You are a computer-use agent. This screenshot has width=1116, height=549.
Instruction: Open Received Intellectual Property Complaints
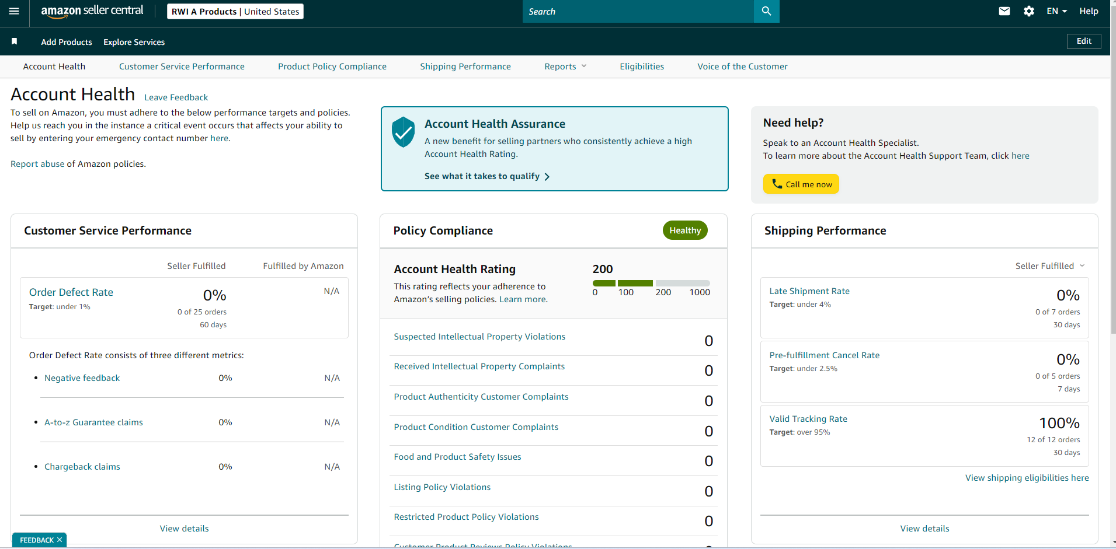[479, 366]
